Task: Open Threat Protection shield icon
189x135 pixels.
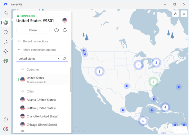Action: coord(6,32)
